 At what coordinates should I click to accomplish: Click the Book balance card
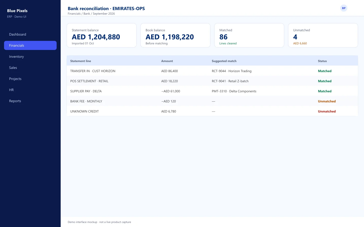[175, 35]
